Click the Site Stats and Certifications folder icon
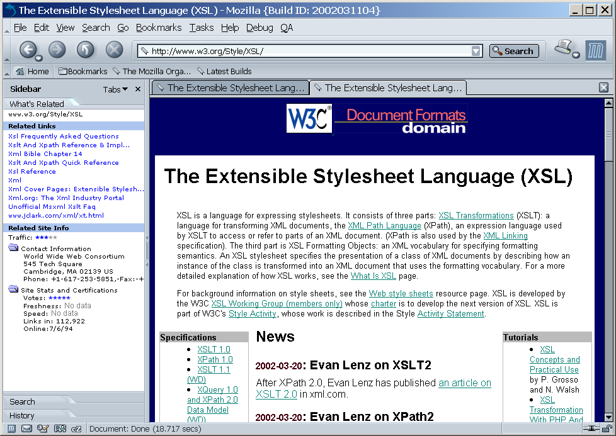The height and width of the screenshot is (436, 616). (14, 289)
